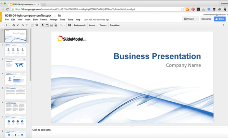Rename the 6085-04-light-company-profile.pptx title
Image resolution: width=228 pixels, height=138 pixels.
pos(28,16)
